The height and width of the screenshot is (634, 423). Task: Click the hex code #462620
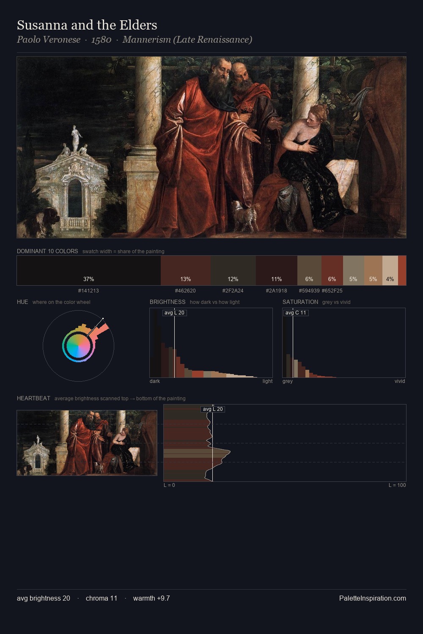coord(185,291)
